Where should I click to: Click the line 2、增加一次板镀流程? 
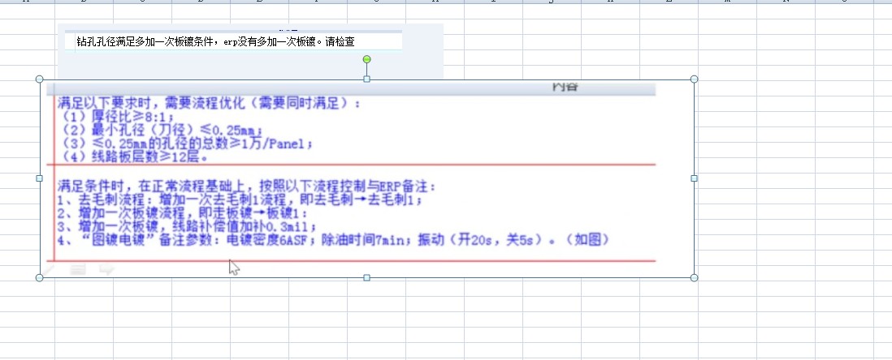tap(182, 213)
